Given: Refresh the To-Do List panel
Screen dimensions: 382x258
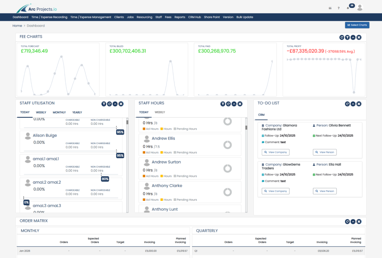Looking at the screenshot, I should pyautogui.click(x=347, y=104).
